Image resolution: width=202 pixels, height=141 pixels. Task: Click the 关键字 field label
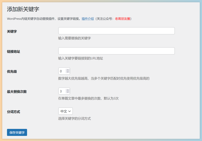coord(12,31)
